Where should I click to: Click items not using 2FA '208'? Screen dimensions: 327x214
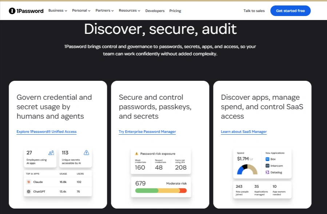(181, 167)
